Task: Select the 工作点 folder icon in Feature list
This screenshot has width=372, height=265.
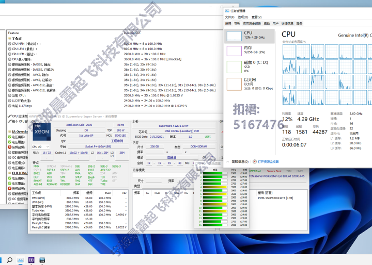Action: click(9, 38)
